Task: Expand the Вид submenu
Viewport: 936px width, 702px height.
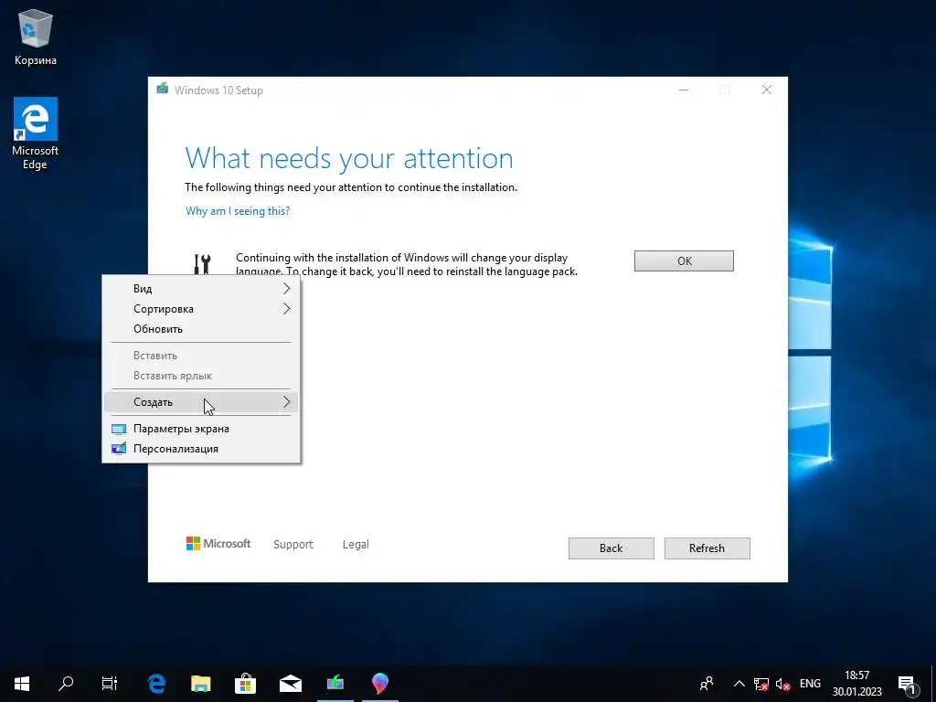Action: click(x=201, y=288)
